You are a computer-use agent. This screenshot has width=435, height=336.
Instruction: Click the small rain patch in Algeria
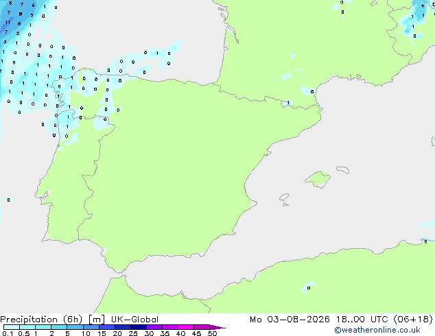click(309, 287)
